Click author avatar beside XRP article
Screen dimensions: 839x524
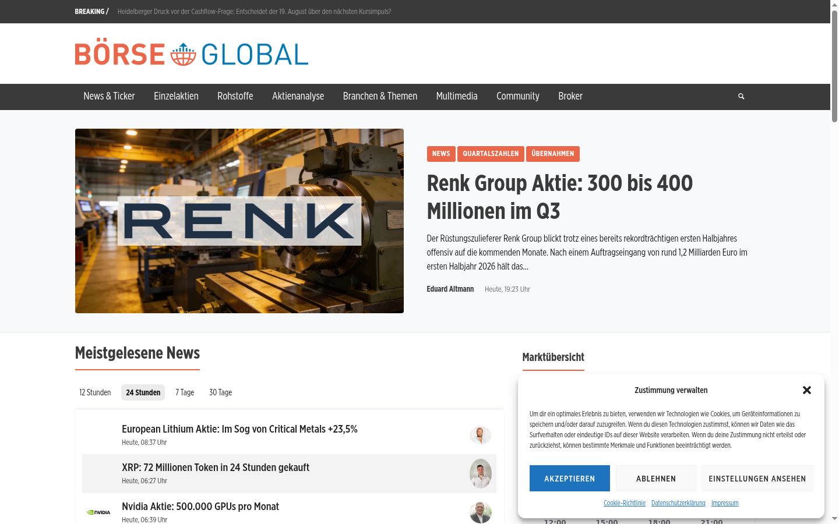pos(481,473)
